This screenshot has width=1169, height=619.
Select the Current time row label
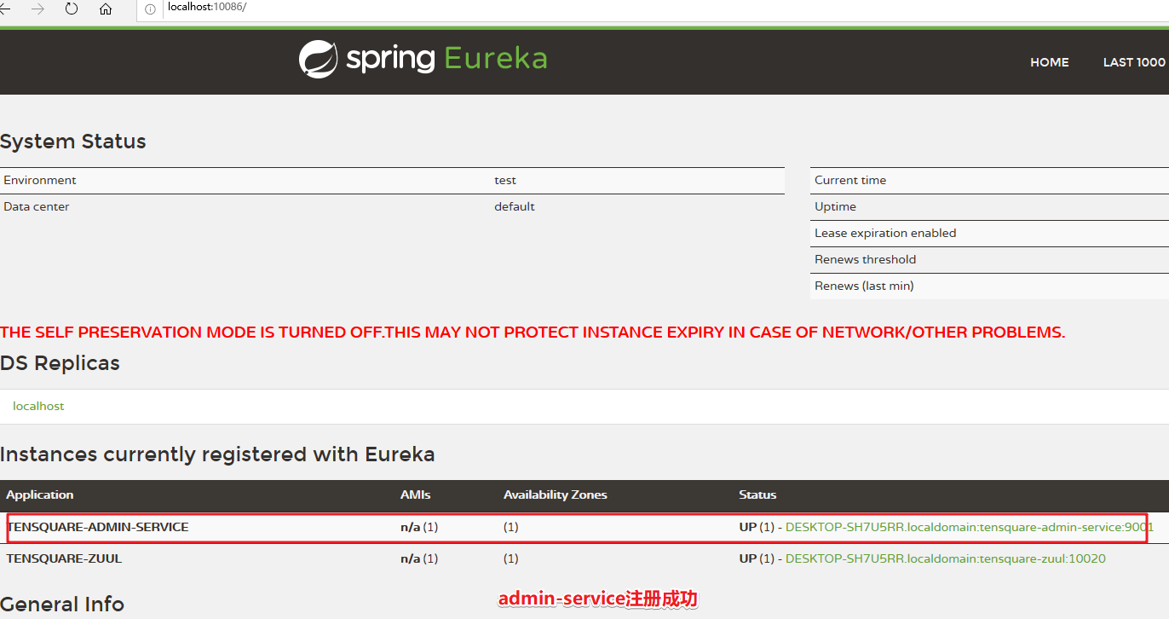point(850,180)
